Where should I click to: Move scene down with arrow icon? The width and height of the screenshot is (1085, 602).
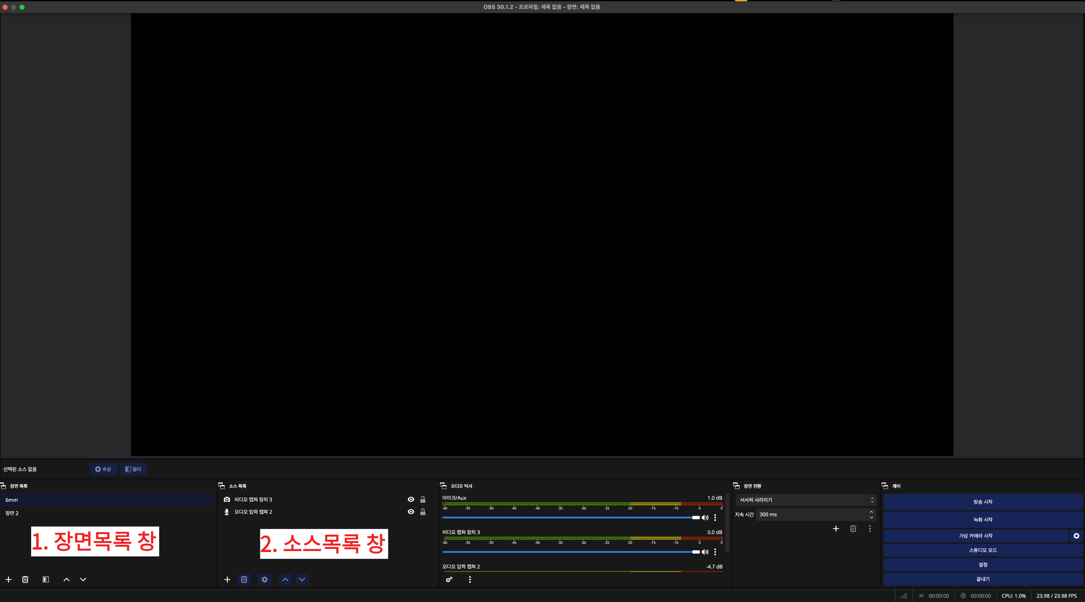(x=83, y=580)
